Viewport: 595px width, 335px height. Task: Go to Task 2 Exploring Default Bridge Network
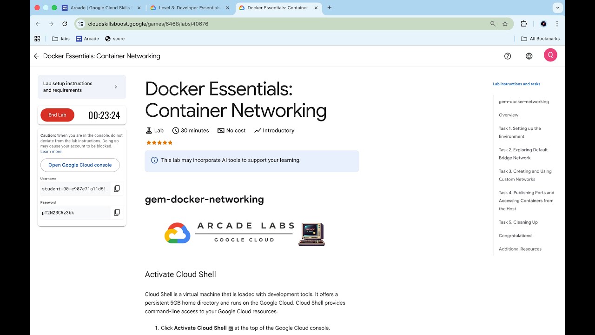[x=523, y=154]
